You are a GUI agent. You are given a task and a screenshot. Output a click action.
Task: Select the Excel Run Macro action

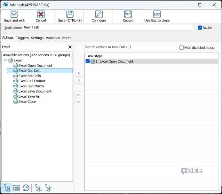[x=31, y=86]
